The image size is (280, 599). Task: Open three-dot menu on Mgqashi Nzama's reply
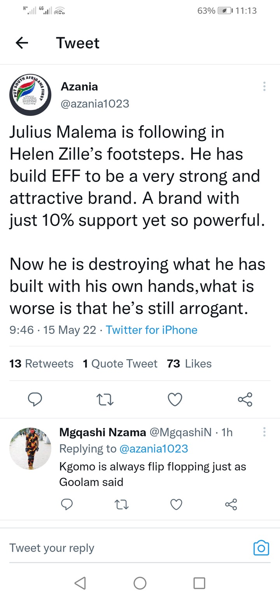click(x=264, y=432)
